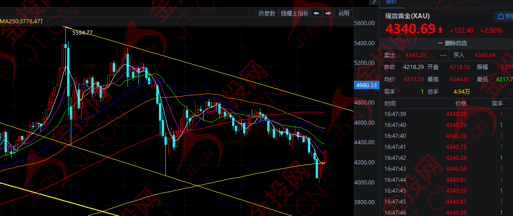
Task: Select the 16:47:46 tick row
Action: coord(446,213)
